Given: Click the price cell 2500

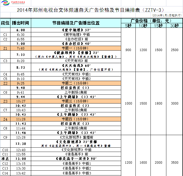Looking at the screenshot, I should tap(174, 50).
